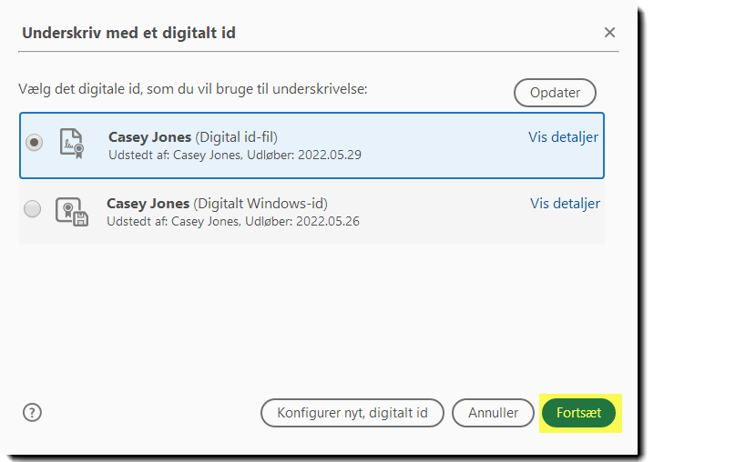The image size is (756, 462).
Task: Click the Windows digital ID certificate icon
Action: click(71, 211)
